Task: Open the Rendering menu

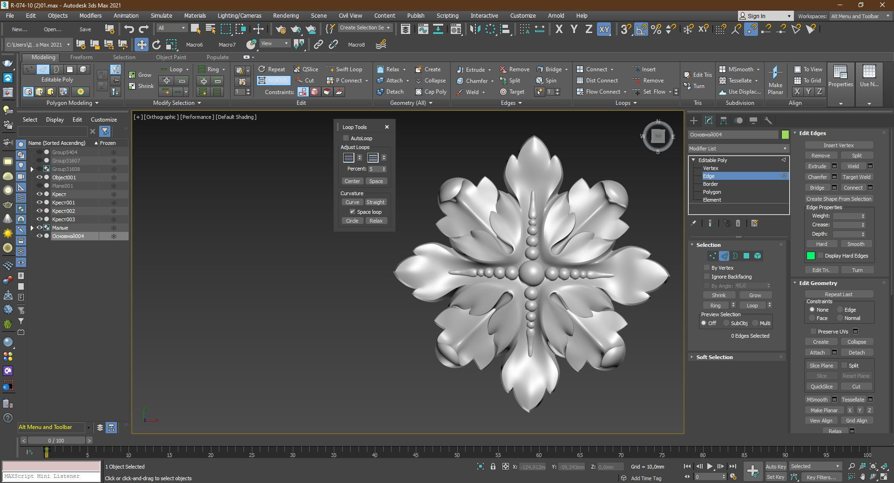Action: click(286, 15)
